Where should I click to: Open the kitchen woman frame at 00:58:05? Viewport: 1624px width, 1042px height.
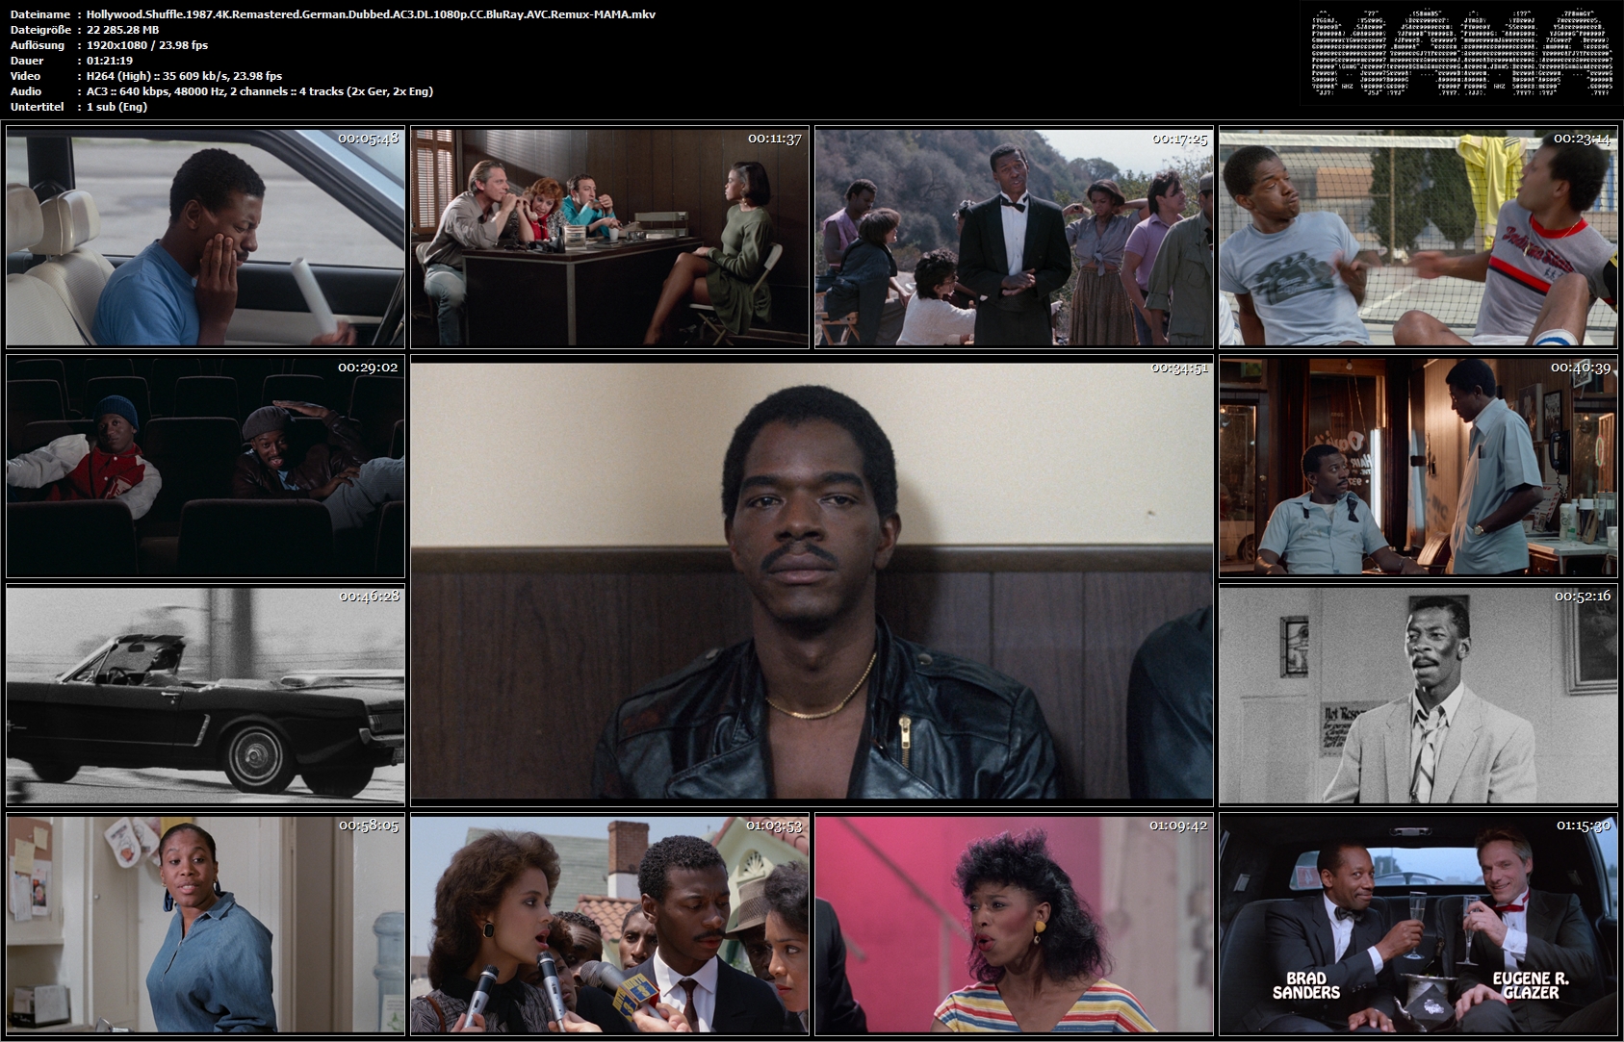pos(205,925)
